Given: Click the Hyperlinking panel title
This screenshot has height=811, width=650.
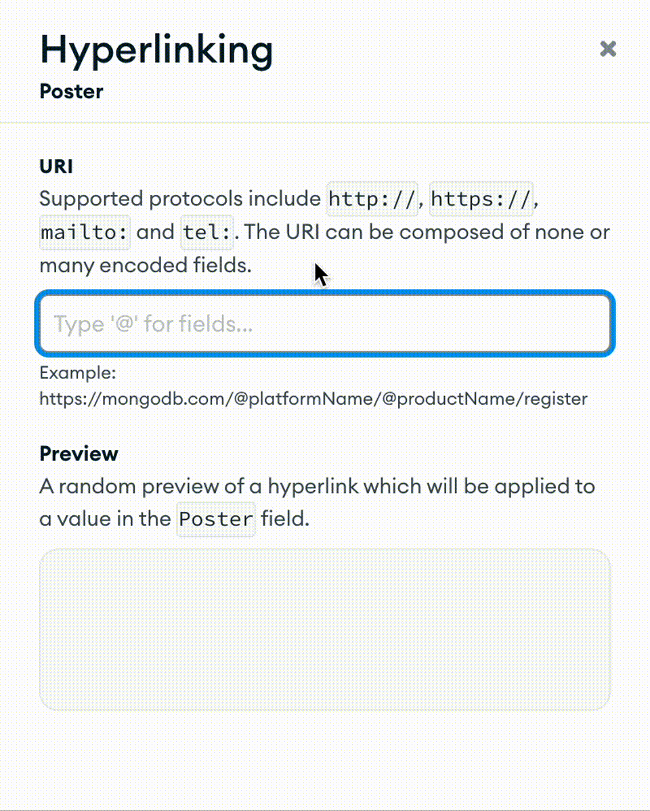Looking at the screenshot, I should 156,50.
